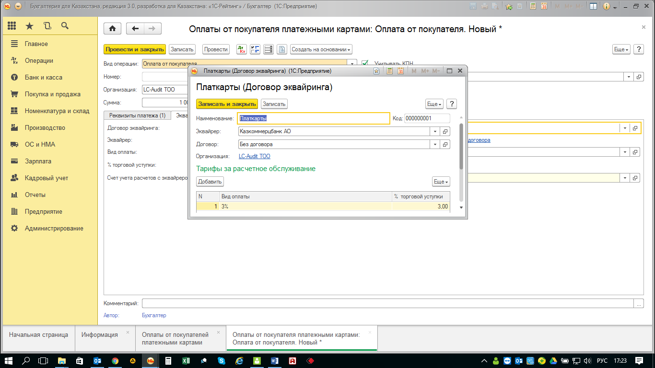Image resolution: width=655 pixels, height=368 pixels.
Task: Click Провести и закрыть button
Action: (135, 49)
